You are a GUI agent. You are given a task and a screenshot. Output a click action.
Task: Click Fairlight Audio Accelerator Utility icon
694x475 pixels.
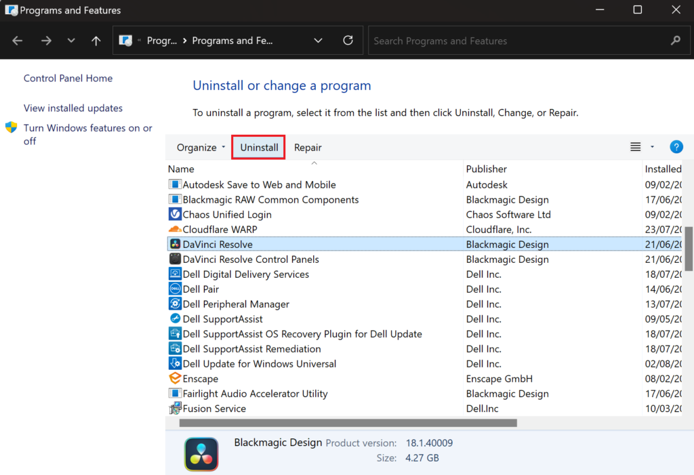175,394
